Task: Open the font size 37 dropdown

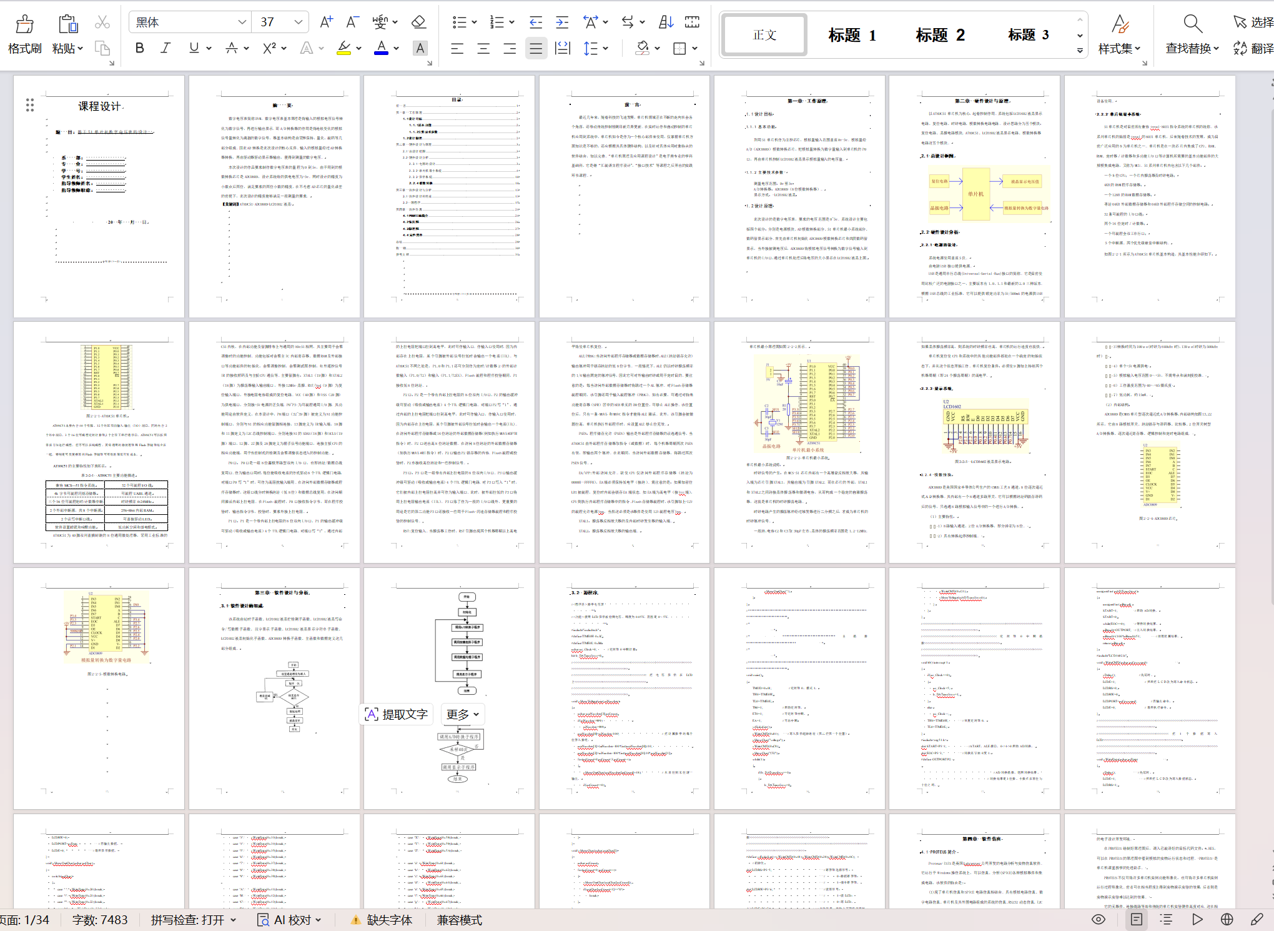Action: tap(298, 22)
